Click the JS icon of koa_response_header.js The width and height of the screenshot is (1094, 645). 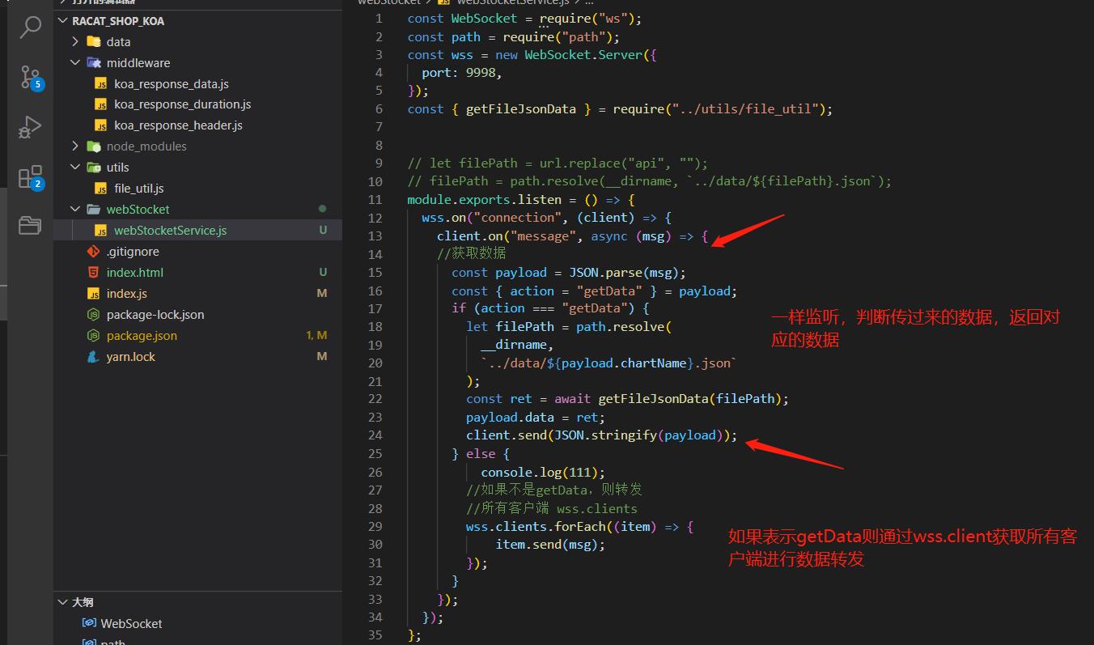pyautogui.click(x=100, y=125)
